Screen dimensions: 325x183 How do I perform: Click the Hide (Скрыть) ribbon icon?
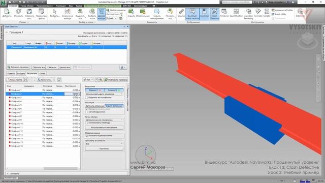click(x=131, y=12)
